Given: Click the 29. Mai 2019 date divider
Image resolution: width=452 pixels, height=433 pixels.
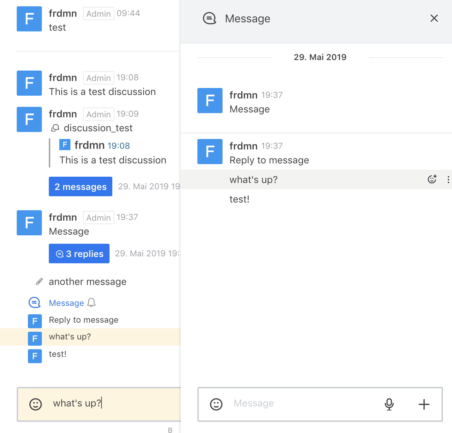Looking at the screenshot, I should point(320,57).
